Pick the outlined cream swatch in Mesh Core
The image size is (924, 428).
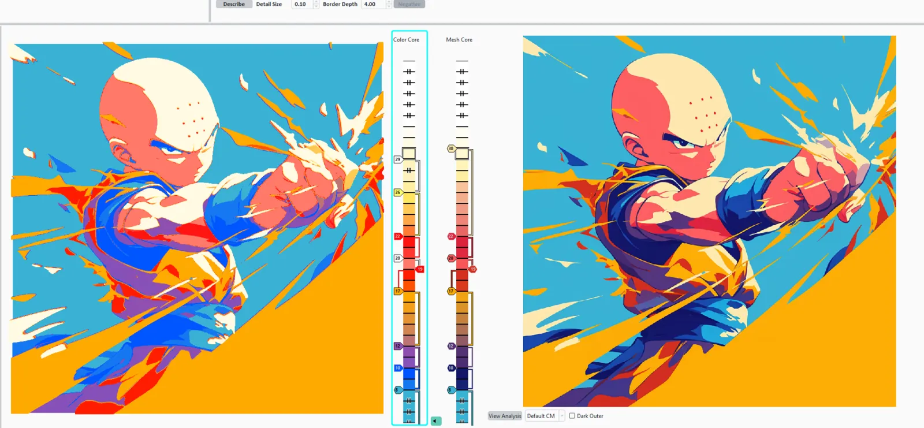coord(462,154)
